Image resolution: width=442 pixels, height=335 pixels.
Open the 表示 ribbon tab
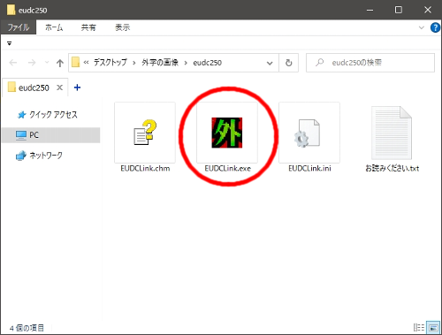(122, 27)
